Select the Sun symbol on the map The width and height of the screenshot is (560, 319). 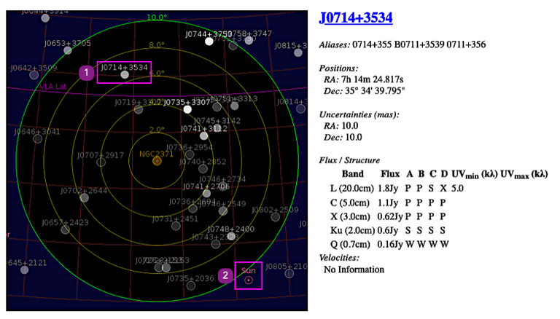(249, 280)
